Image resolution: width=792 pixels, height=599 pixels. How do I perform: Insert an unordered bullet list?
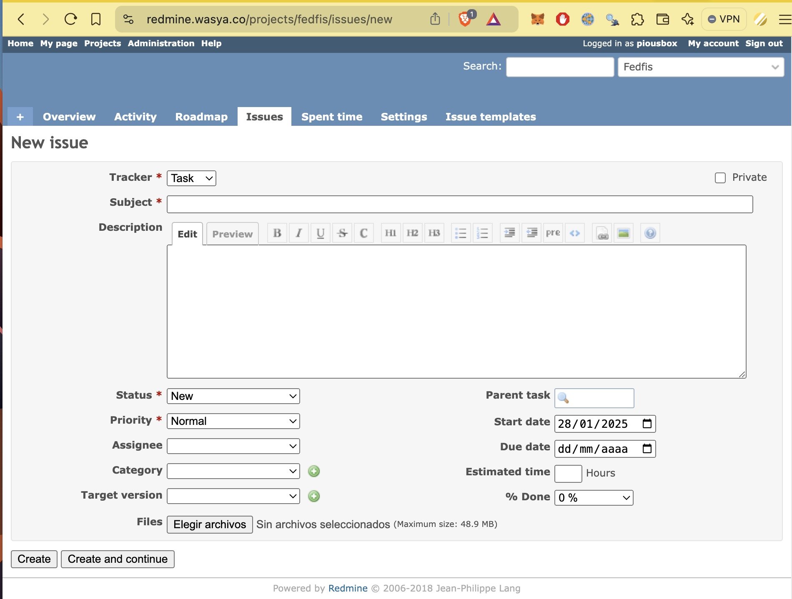(461, 233)
